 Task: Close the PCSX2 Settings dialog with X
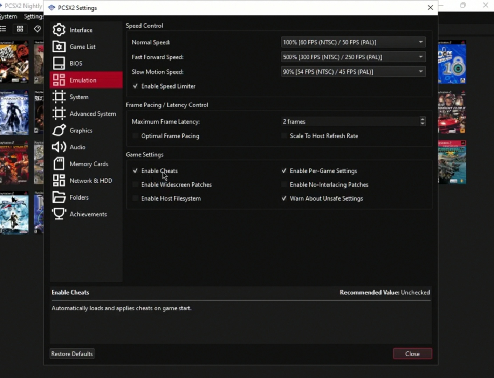(x=430, y=8)
